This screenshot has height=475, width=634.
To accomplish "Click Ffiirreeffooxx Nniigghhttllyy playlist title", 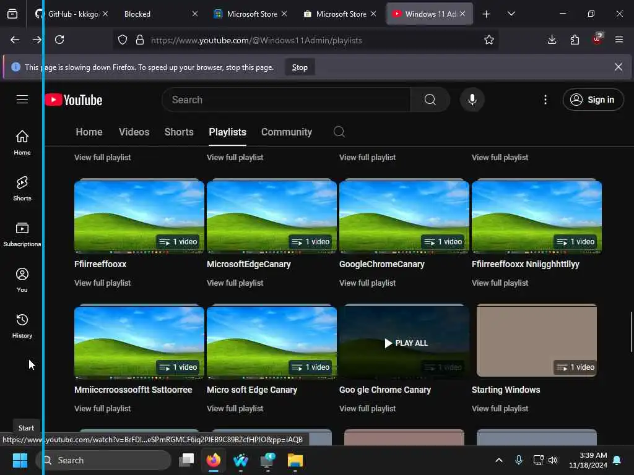I will tap(525, 264).
